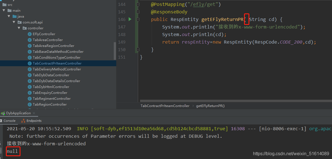Screen dimensions: 332x159
Task: Click class icon of EFlyController
Action: click(30, 34)
